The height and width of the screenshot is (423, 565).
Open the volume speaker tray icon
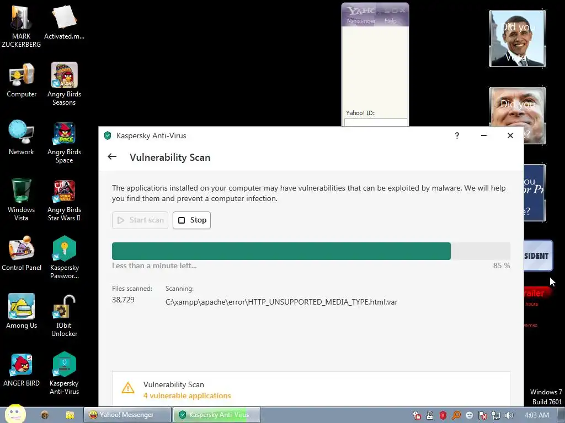coord(509,415)
